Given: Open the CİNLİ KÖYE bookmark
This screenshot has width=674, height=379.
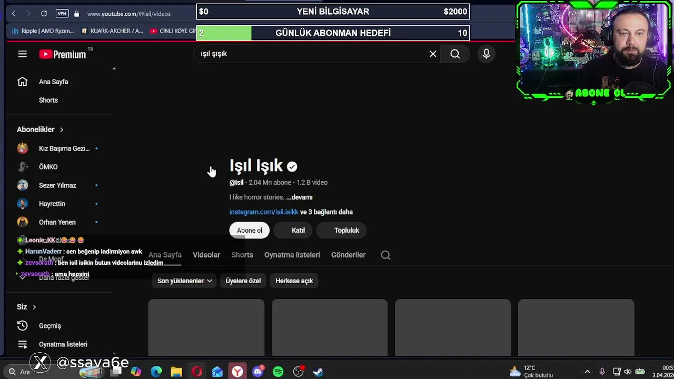Looking at the screenshot, I should pyautogui.click(x=173, y=31).
